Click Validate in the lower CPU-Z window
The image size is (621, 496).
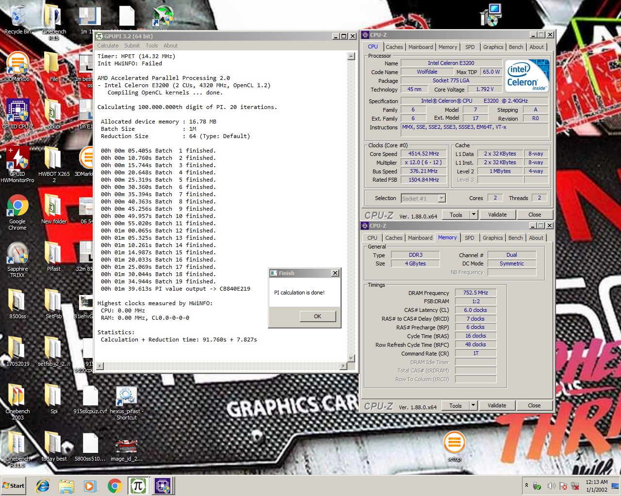(497, 405)
